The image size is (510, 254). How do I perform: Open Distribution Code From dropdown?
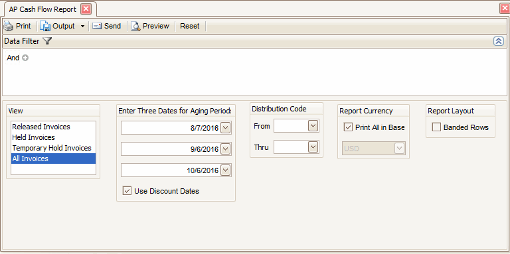click(x=313, y=126)
